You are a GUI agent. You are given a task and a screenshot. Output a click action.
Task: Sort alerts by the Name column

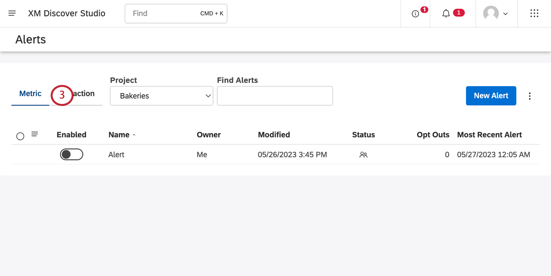119,135
